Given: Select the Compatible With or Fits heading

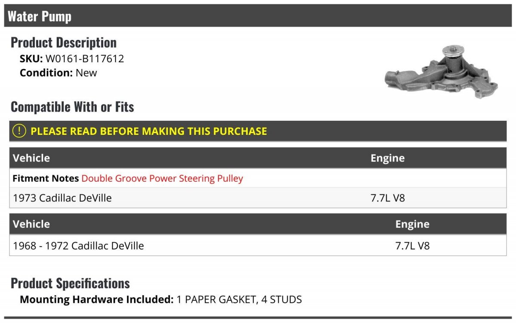Looking at the screenshot, I should coord(72,107).
